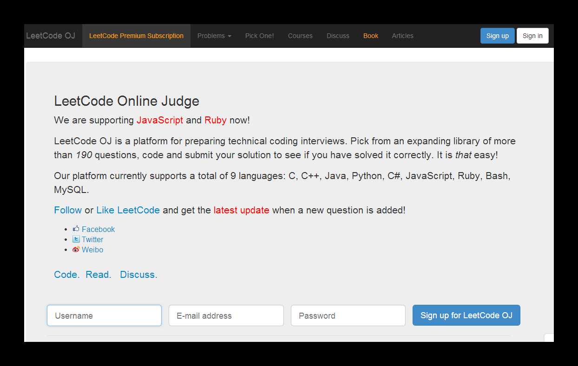Open the Problems dropdown menu

point(214,36)
